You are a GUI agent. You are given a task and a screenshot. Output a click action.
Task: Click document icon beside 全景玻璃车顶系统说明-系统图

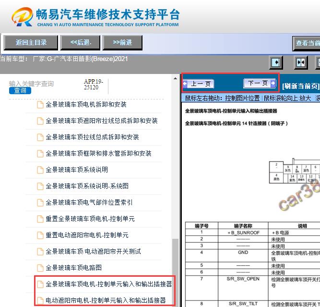(x=40, y=186)
